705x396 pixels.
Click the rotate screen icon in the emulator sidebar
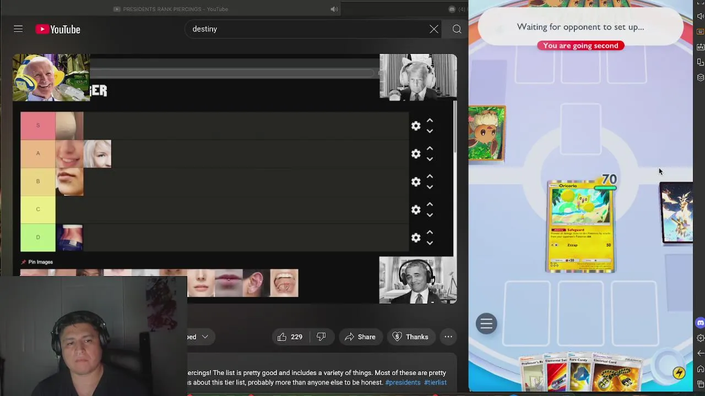pyautogui.click(x=700, y=62)
